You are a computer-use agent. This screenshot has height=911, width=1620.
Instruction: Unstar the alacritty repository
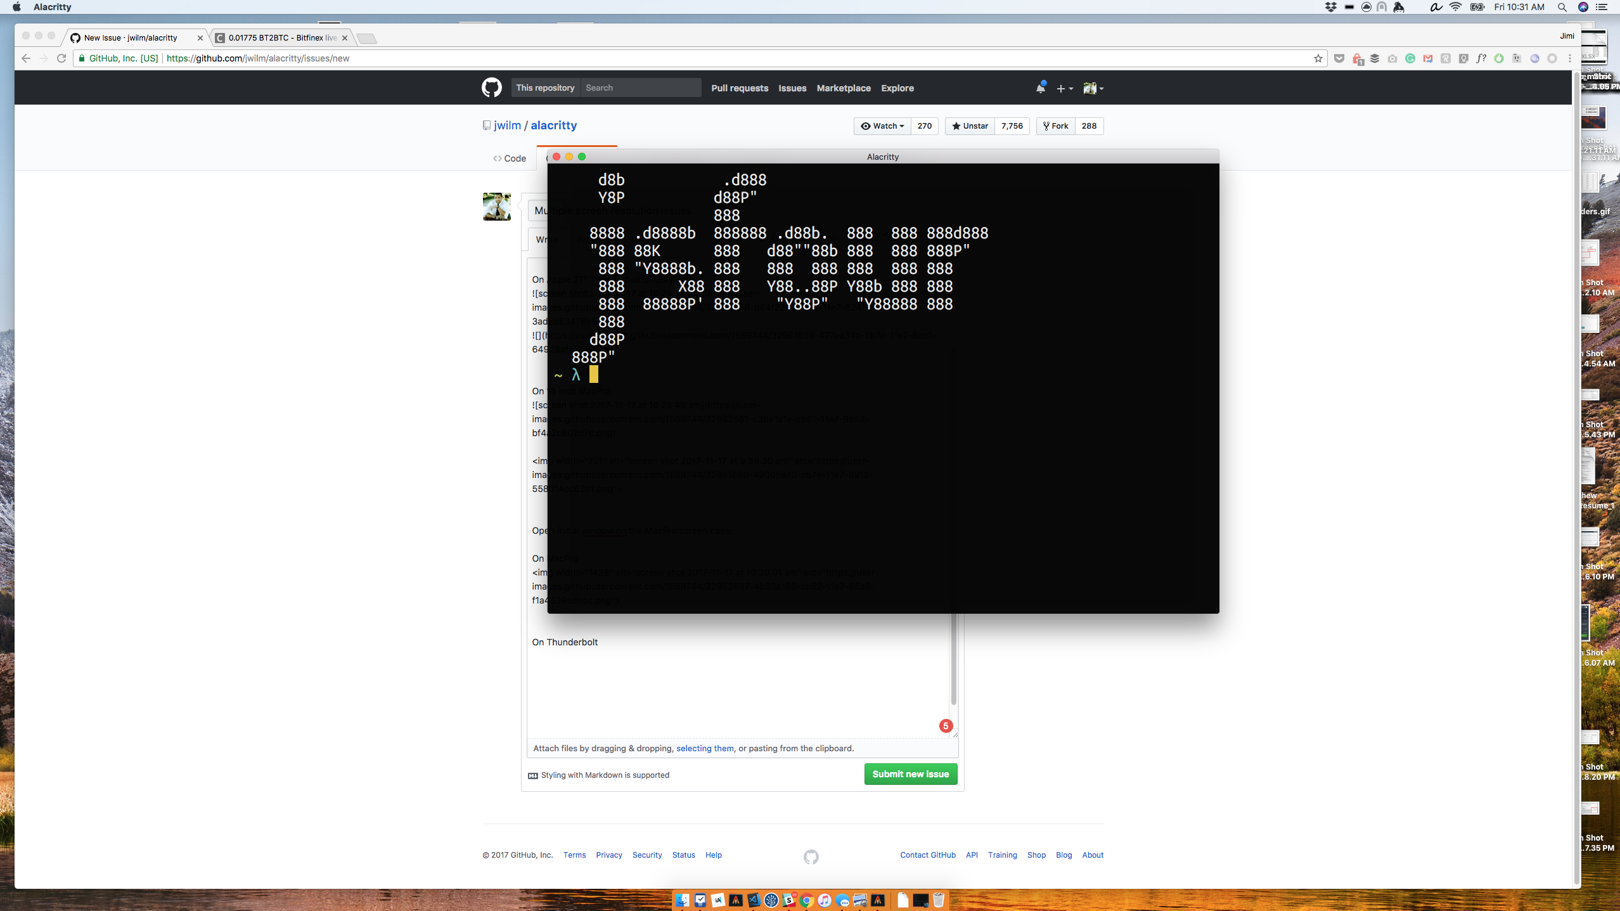click(969, 126)
